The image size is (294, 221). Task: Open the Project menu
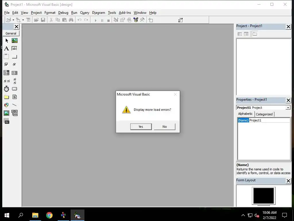[x=36, y=13]
